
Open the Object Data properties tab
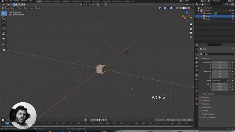pos(196,95)
